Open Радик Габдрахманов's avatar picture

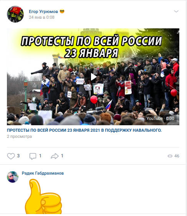13,177
